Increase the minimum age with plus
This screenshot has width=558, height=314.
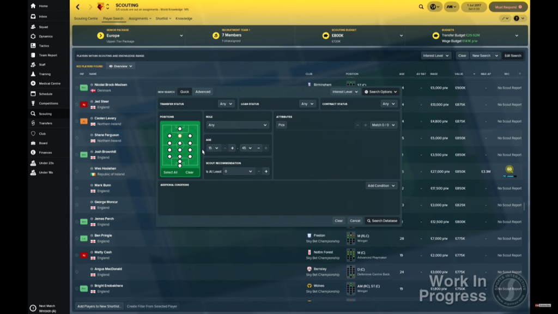coord(232,148)
